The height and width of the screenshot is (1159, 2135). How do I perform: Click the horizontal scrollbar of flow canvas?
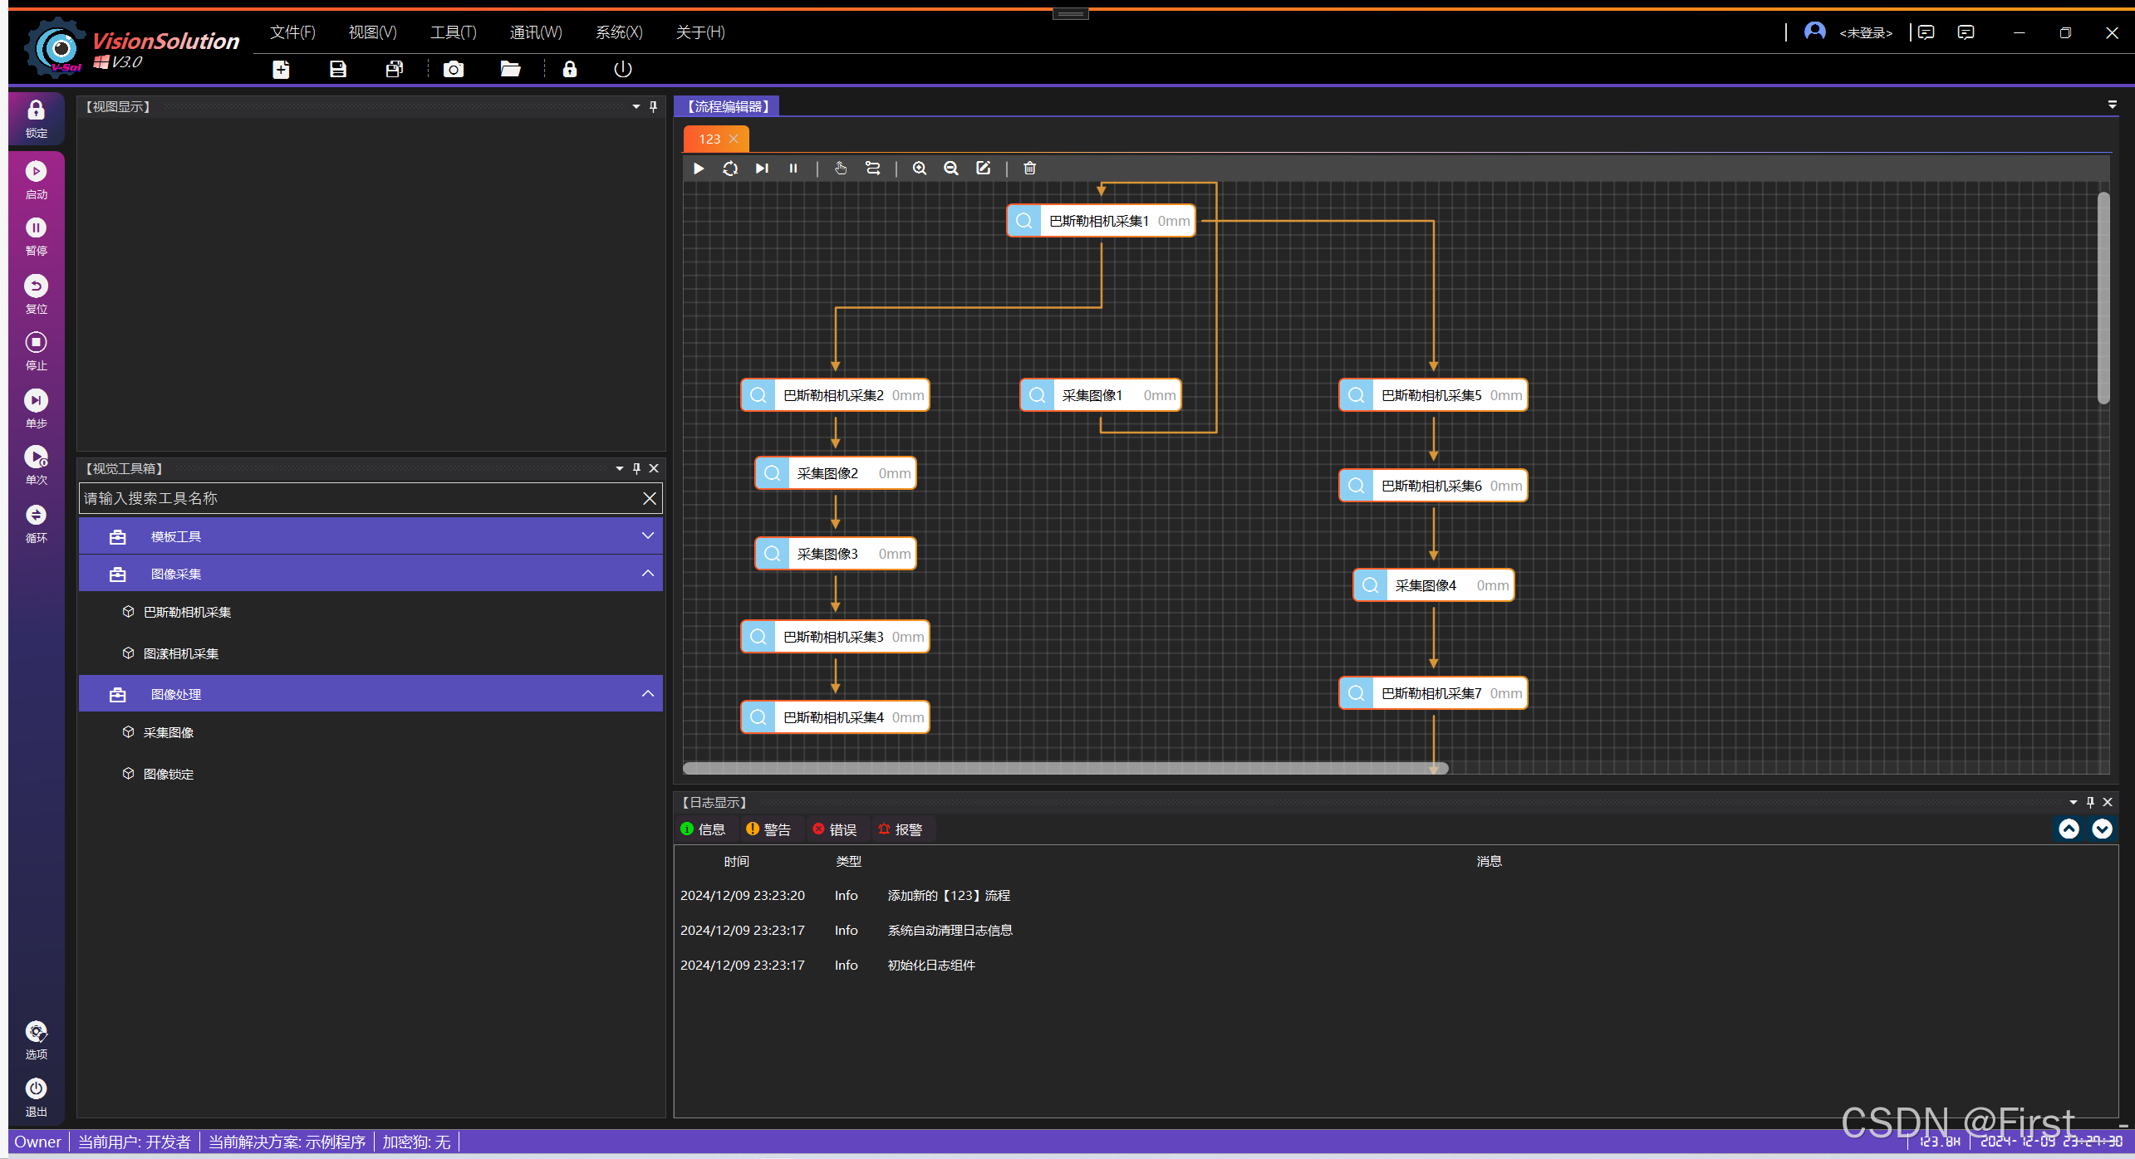coord(1065,768)
